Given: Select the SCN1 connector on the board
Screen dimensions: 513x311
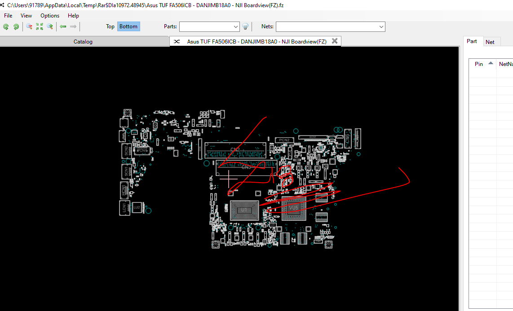Looking at the screenshot, I should (x=126, y=171).
